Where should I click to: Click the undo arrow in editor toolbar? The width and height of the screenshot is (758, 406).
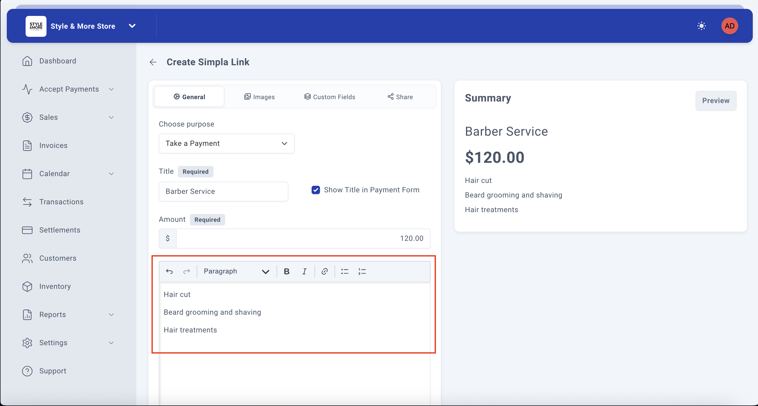coord(169,271)
